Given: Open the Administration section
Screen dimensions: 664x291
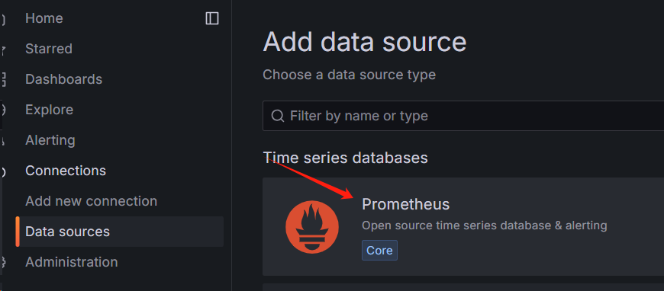Looking at the screenshot, I should 72,262.
